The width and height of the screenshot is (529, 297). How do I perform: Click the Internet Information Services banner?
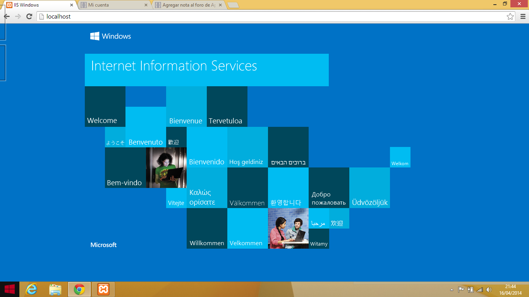(207, 70)
